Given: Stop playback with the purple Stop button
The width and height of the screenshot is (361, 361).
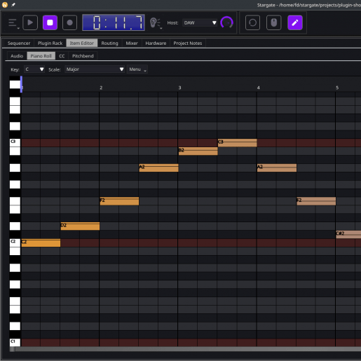Looking at the screenshot, I should 50,22.
